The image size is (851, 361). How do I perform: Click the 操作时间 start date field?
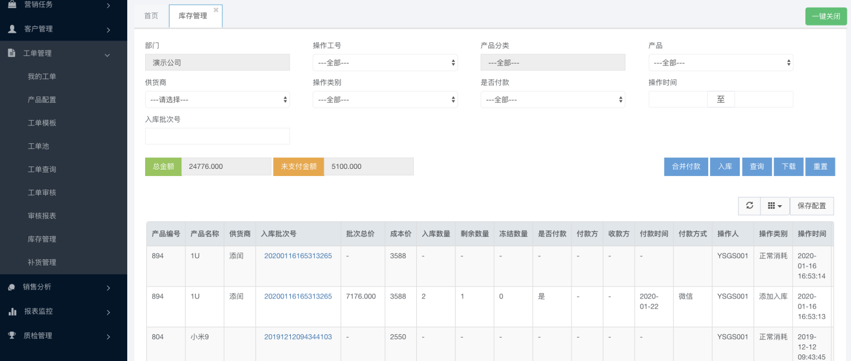point(678,99)
